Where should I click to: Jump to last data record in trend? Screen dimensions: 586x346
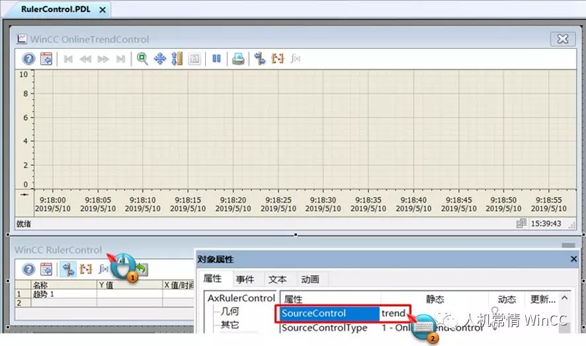pyautogui.click(x=120, y=59)
